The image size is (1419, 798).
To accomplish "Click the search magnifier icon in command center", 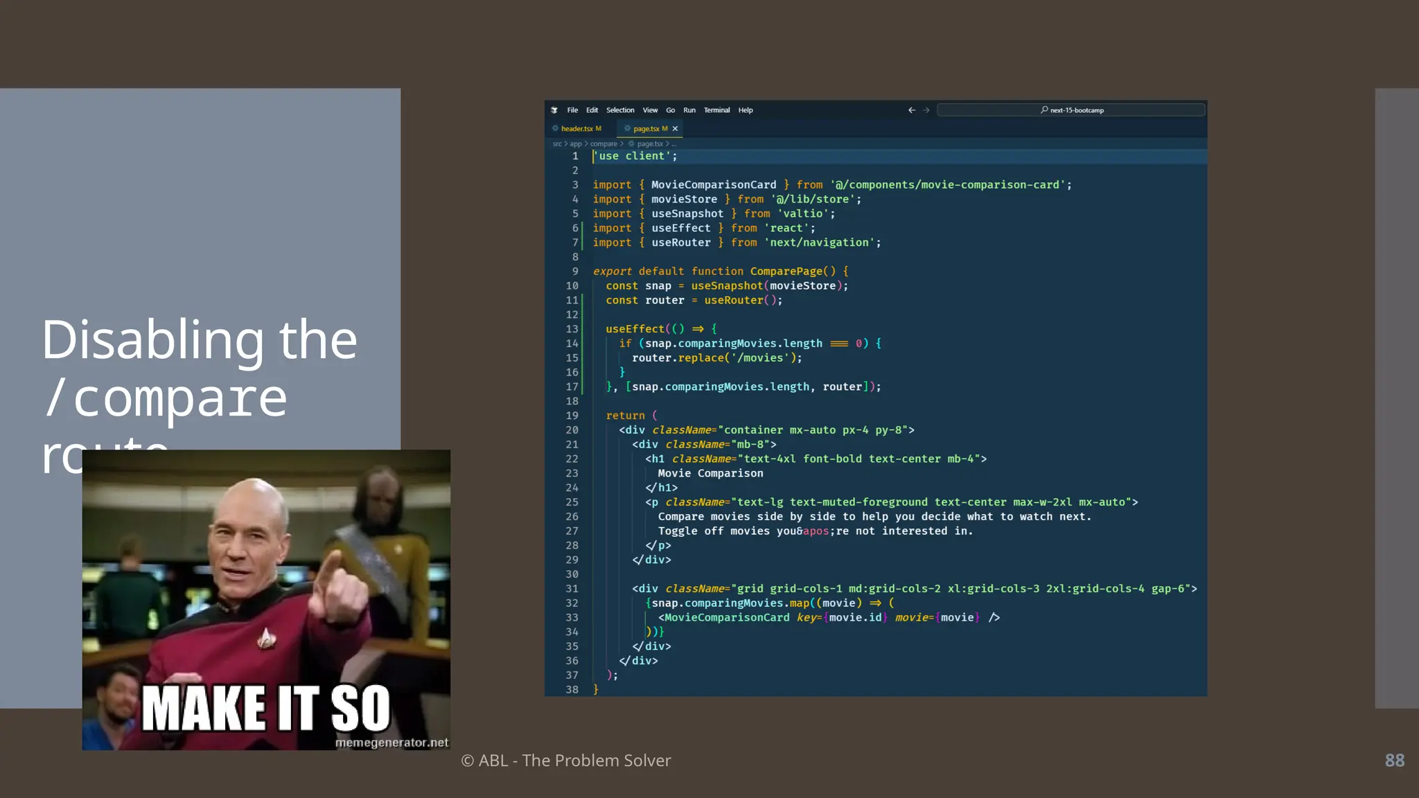I will point(1044,110).
